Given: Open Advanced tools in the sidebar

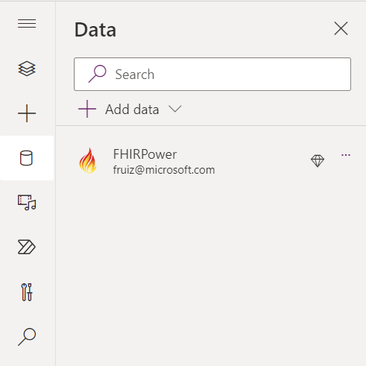Looking at the screenshot, I should point(27,292).
